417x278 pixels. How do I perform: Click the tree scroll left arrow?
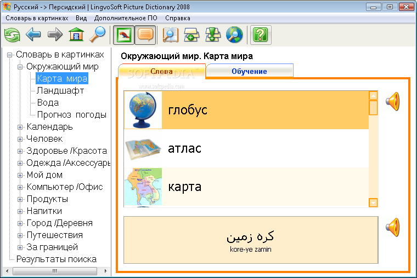pos(7,271)
